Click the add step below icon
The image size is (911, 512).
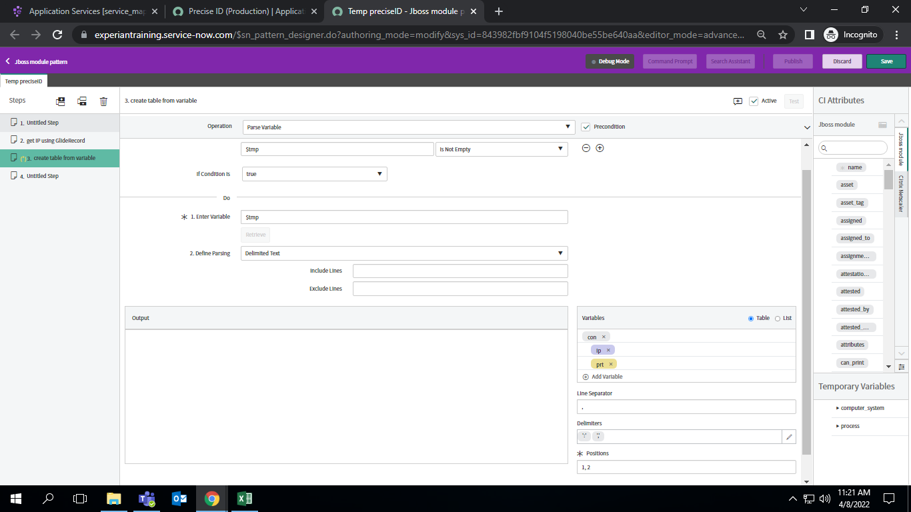pyautogui.click(x=82, y=101)
